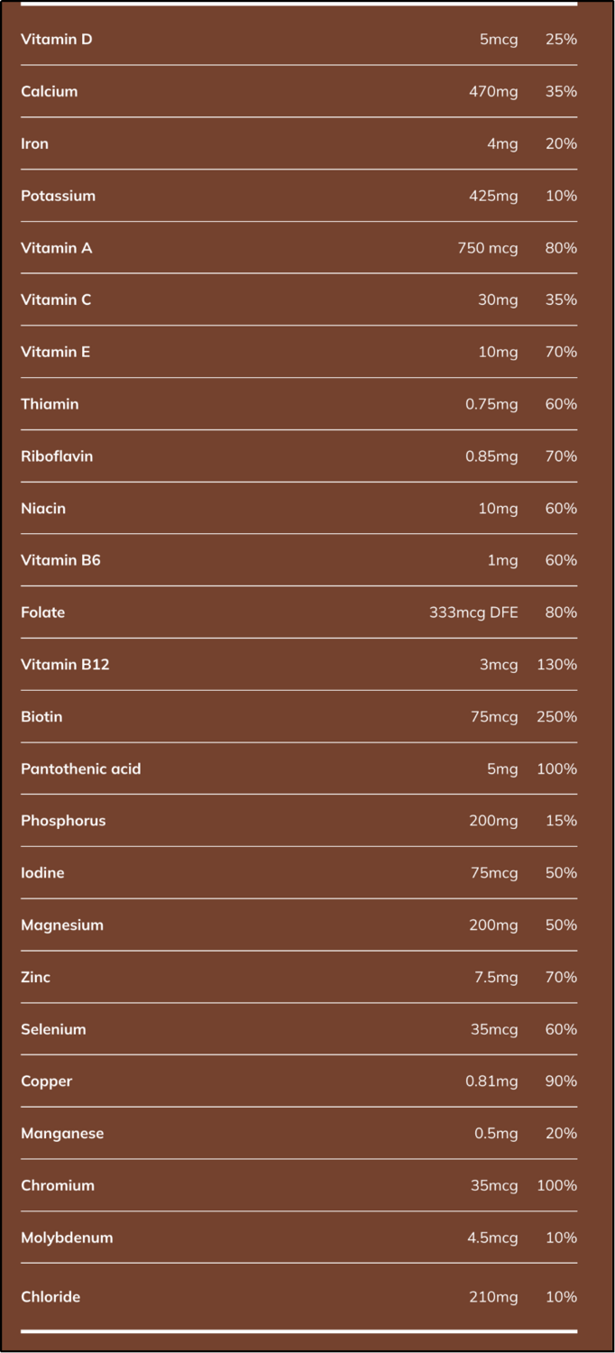Image resolution: width=615 pixels, height=1353 pixels.
Task: Click the Biotin 250% daily value
Action: pos(557,717)
